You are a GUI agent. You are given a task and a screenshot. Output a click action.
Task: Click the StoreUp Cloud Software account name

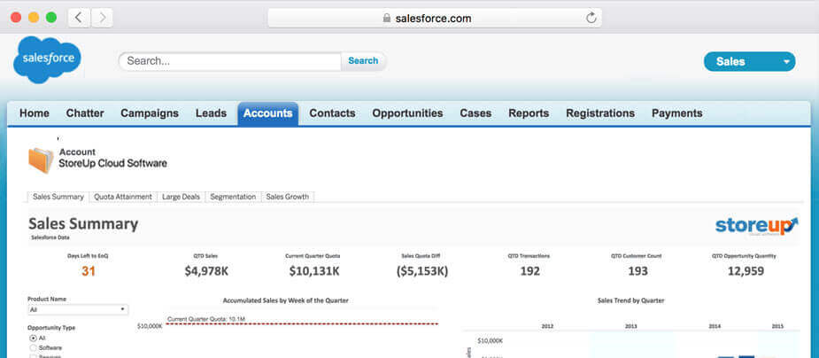click(112, 164)
